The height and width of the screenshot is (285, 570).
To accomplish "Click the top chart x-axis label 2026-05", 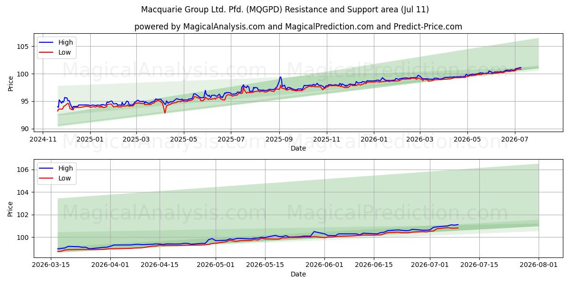I will pos(467,140).
